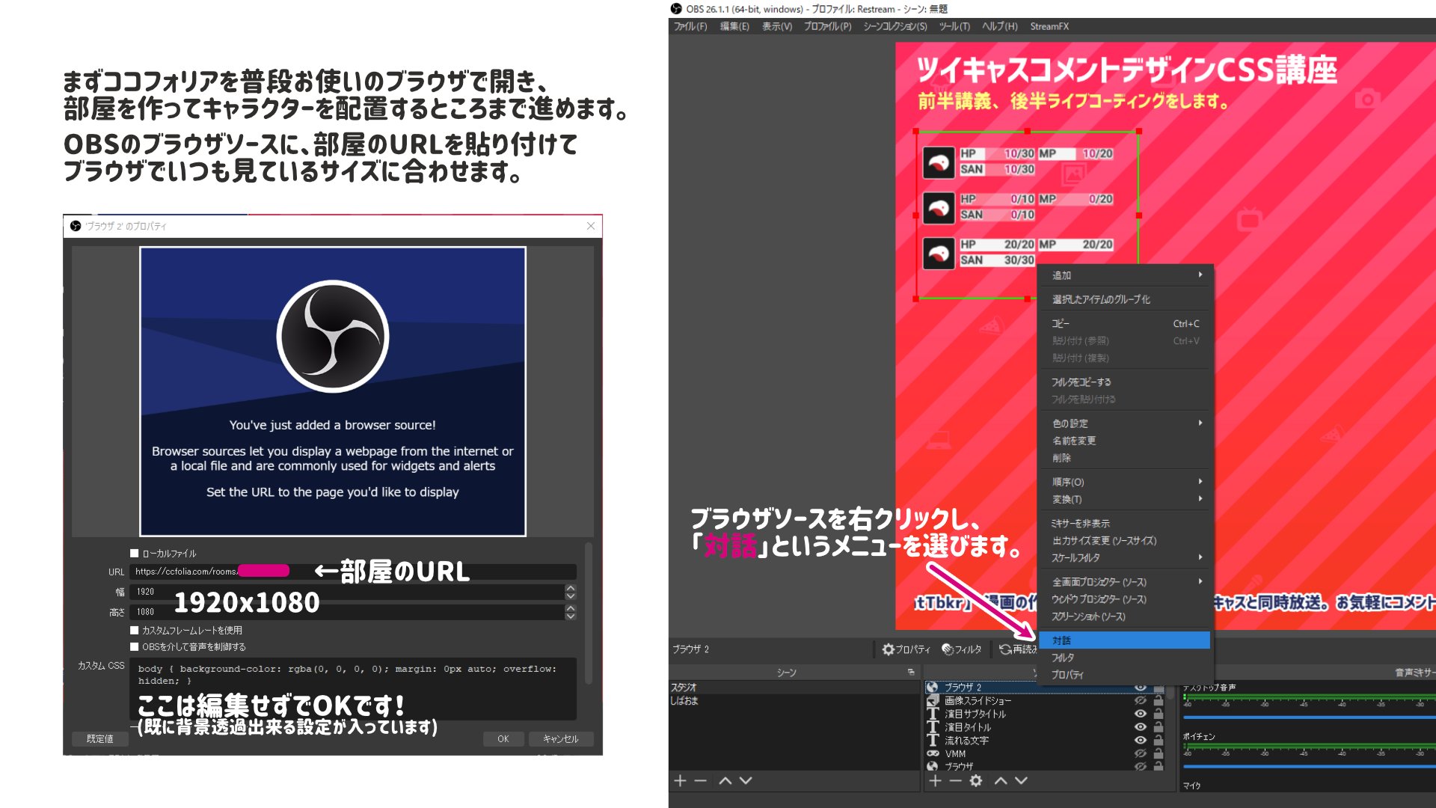Remove selected source with the minus icon
The height and width of the screenshot is (808, 1436).
(955, 781)
